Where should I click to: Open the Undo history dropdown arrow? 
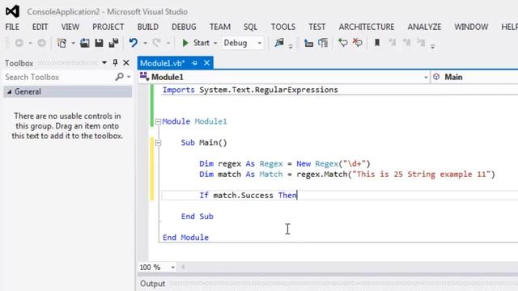145,43
